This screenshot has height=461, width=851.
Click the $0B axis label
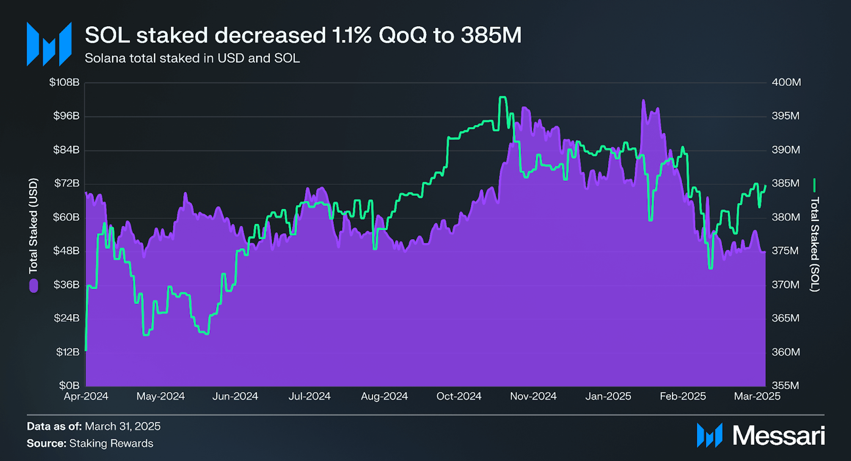pyautogui.click(x=70, y=385)
